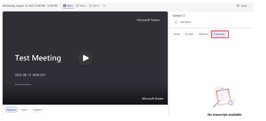Open the AI notes tab
Viewport: 266px width, 121px height.
point(189,34)
